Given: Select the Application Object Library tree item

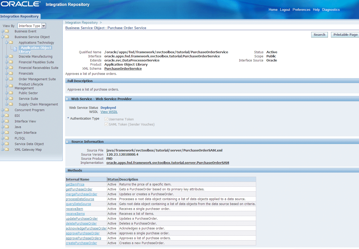Looking at the screenshot, I should coord(35,50).
